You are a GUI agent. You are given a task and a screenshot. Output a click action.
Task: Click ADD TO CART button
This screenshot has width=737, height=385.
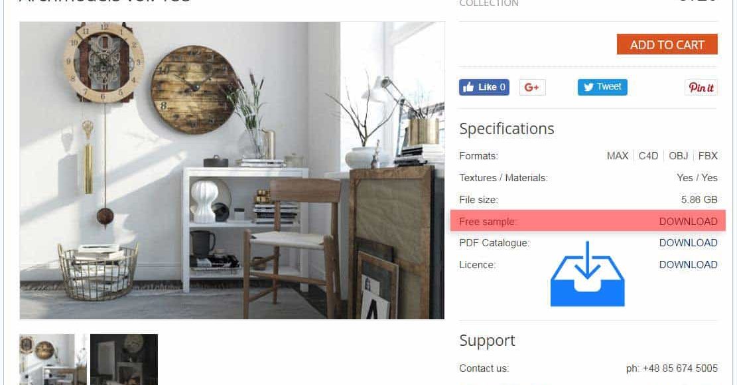coord(667,44)
